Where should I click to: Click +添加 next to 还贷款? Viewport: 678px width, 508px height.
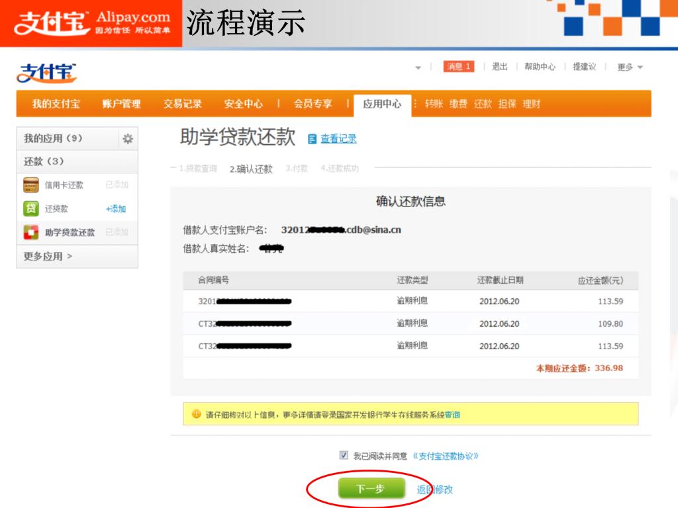click(x=116, y=209)
